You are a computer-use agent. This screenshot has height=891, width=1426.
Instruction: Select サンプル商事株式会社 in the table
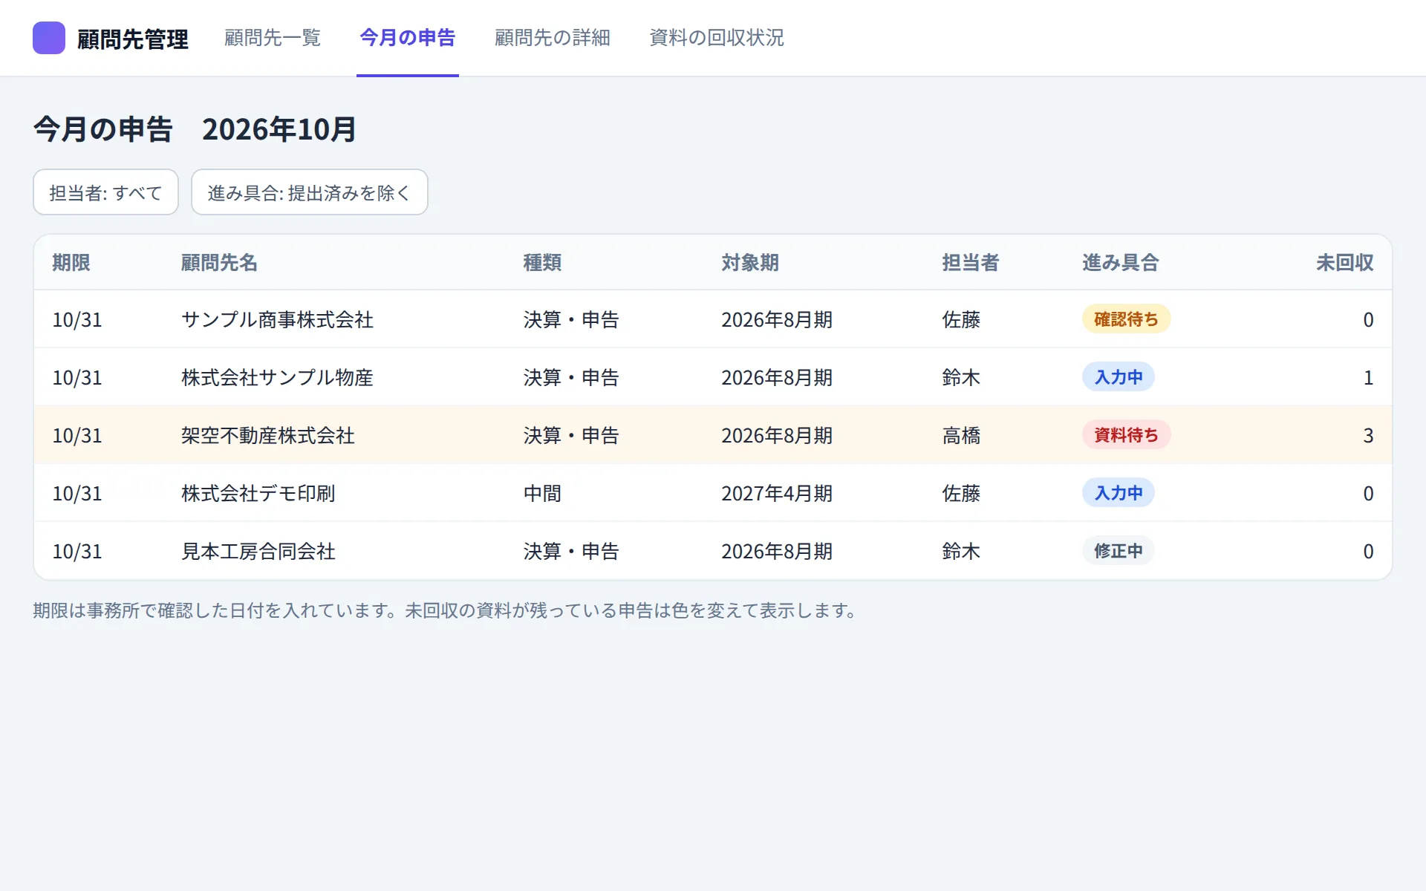pos(277,320)
